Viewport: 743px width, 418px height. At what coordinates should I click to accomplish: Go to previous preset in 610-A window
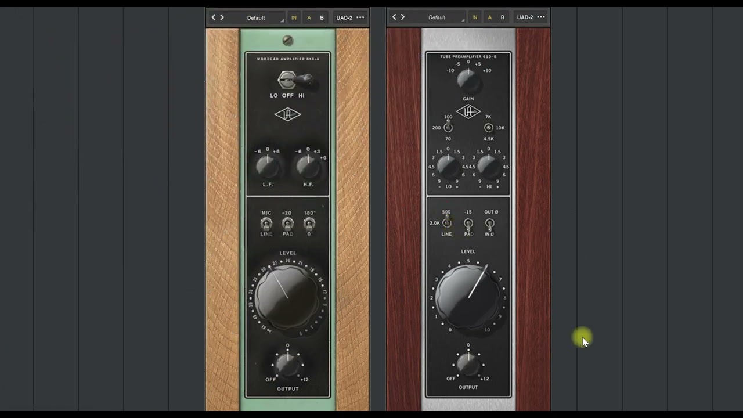213,17
